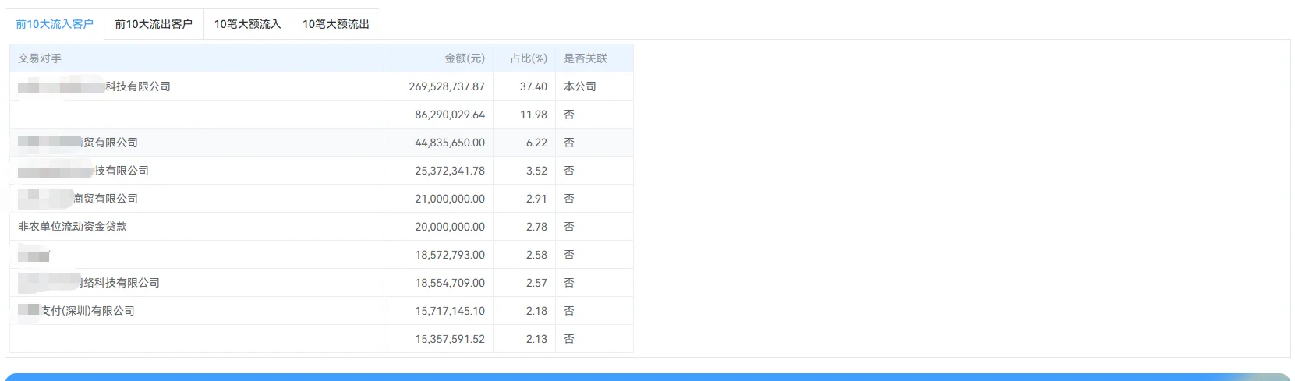Click the amount 20,000,000.00
The width and height of the screenshot is (1295, 381).
(450, 227)
